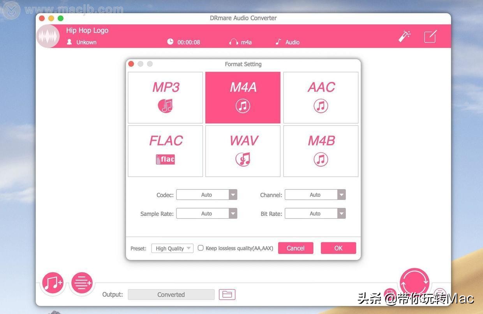Start conversion with the circular convert icon

point(414,279)
